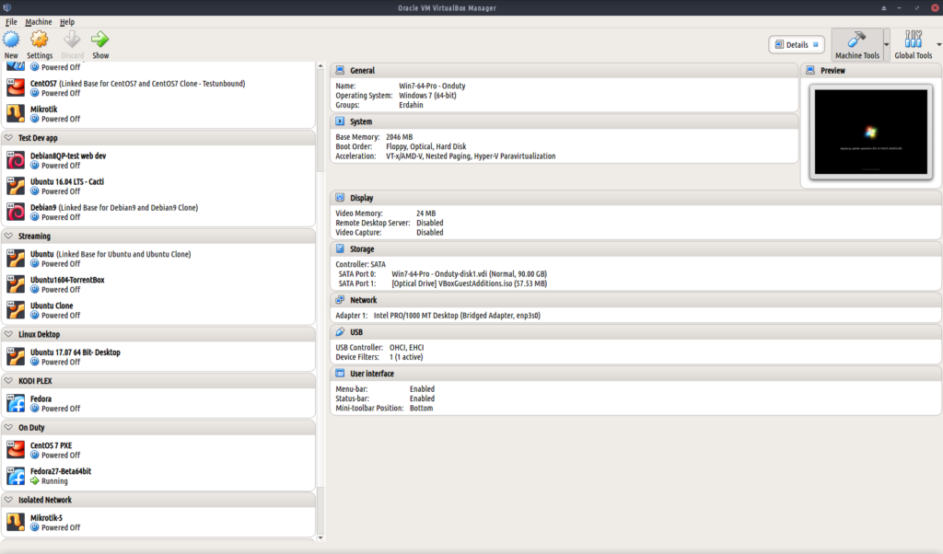Click the USB section icon
This screenshot has width=943, height=554.
(341, 331)
